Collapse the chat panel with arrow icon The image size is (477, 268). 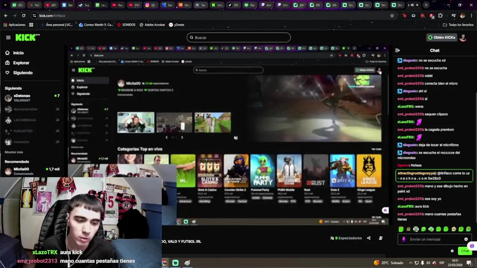(397, 50)
